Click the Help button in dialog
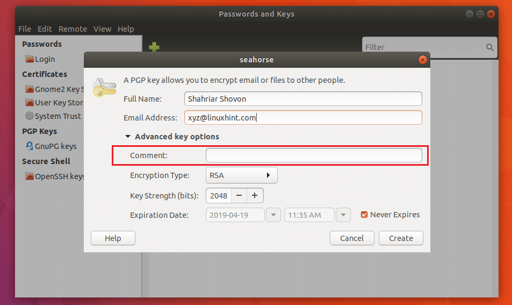Image resolution: width=512 pixels, height=305 pixels. [113, 238]
